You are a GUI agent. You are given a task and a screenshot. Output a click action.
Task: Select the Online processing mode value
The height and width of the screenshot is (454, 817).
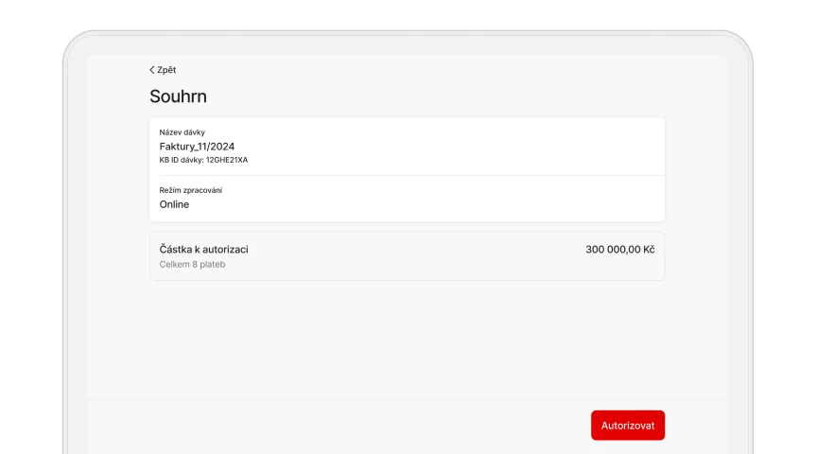174,204
